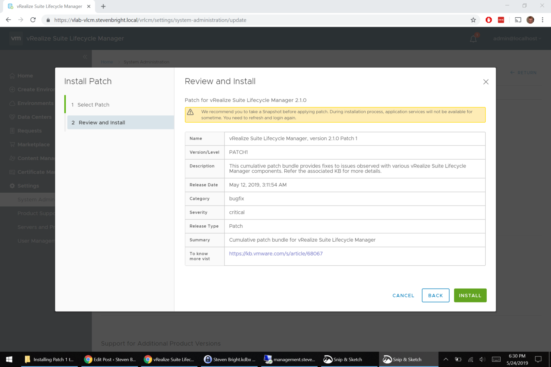This screenshot has height=367, width=551.
Task: Open the Chrome three-dot menu
Action: tap(542, 20)
